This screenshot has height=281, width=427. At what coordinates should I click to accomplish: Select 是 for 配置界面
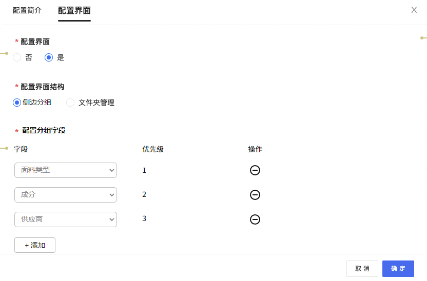tap(49, 57)
